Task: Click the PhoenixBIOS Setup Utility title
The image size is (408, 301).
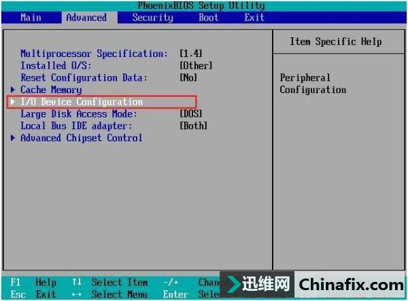Action: (x=201, y=5)
